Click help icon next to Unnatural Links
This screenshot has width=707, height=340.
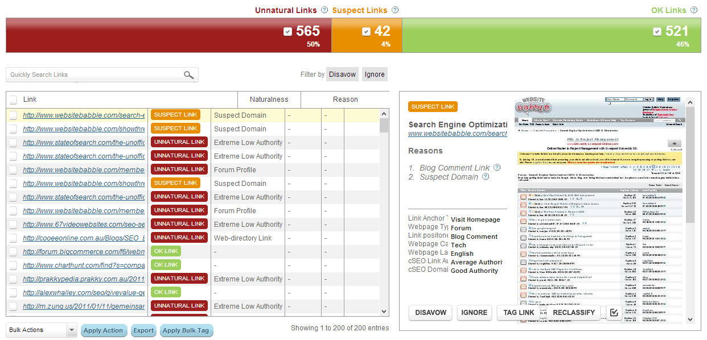(x=324, y=10)
